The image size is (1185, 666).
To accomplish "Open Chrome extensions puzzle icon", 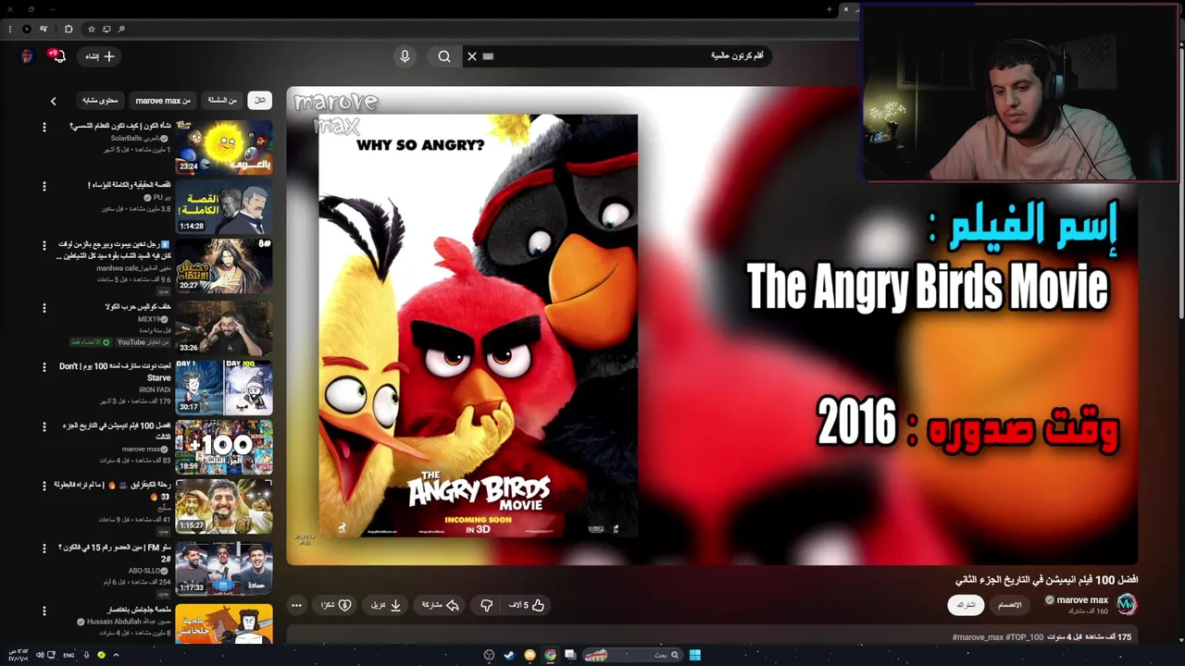I will pos(68,29).
